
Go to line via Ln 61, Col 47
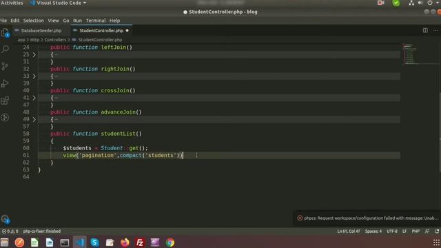point(349,231)
